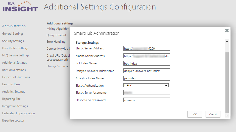Focus the Elastic Server Password field
This screenshot has height=132, width=236.
(147, 100)
